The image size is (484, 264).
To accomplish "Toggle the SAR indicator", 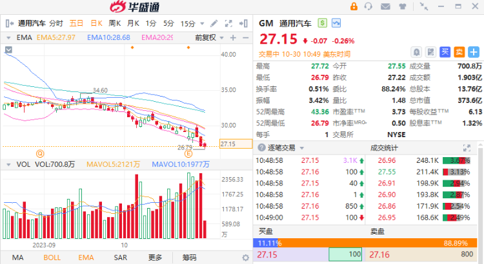I will coord(121,258).
